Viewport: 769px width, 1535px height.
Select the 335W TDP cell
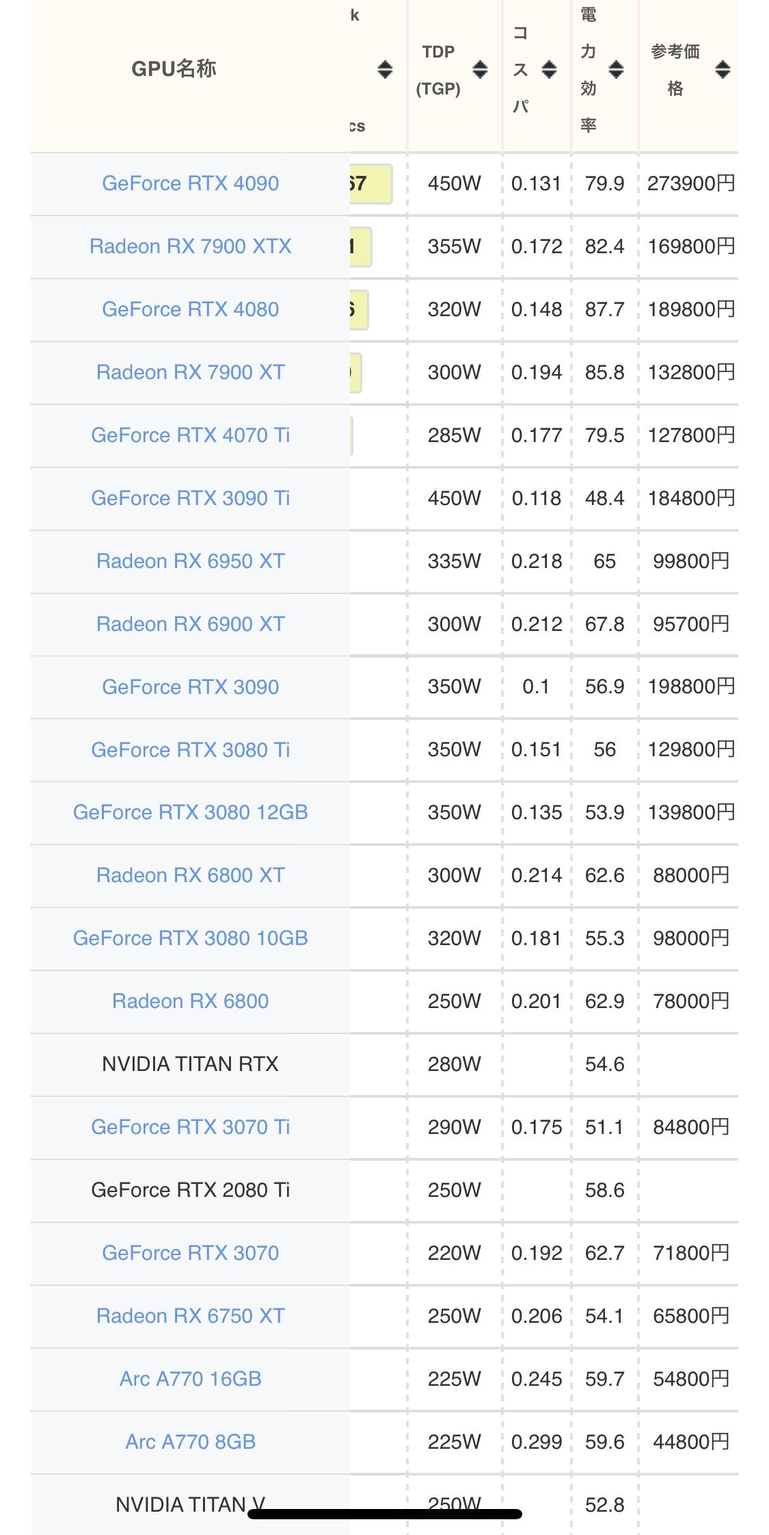tap(455, 561)
